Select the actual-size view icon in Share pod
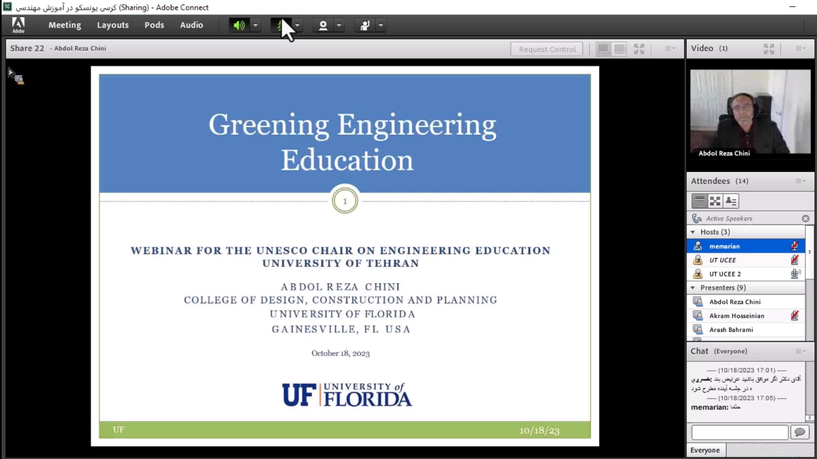This screenshot has height=459, width=817. pyautogui.click(x=620, y=49)
